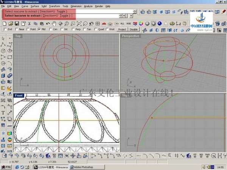Switch to Adobe Photoshop in taskbar

[x=87, y=167]
